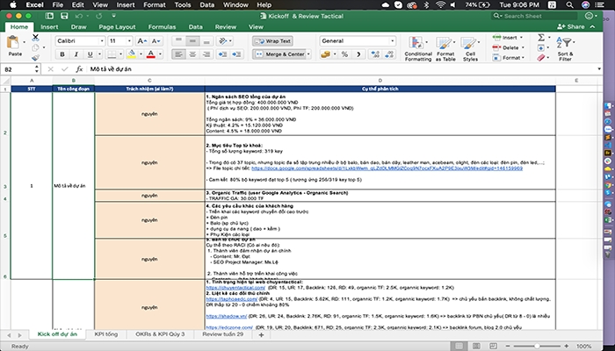Click Insert cells button
Screen dimensions: 615x351
pos(509,38)
